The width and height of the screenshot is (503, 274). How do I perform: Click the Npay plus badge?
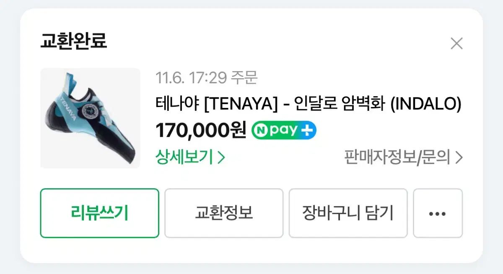284,131
